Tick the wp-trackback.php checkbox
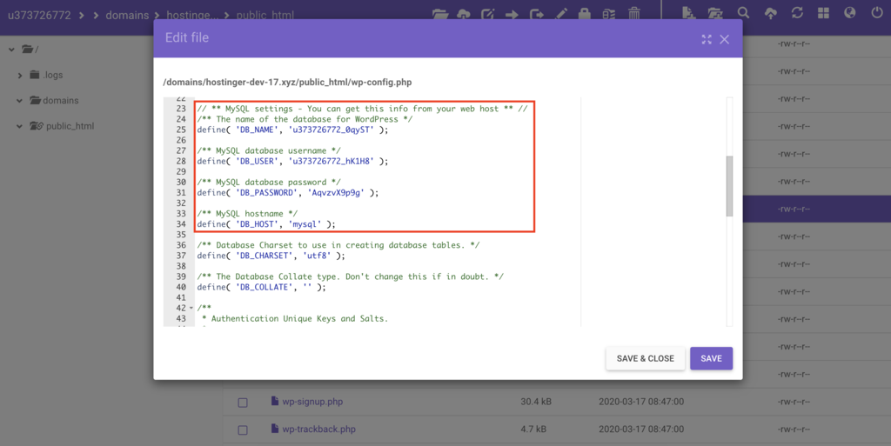This screenshot has width=891, height=446. [243, 429]
